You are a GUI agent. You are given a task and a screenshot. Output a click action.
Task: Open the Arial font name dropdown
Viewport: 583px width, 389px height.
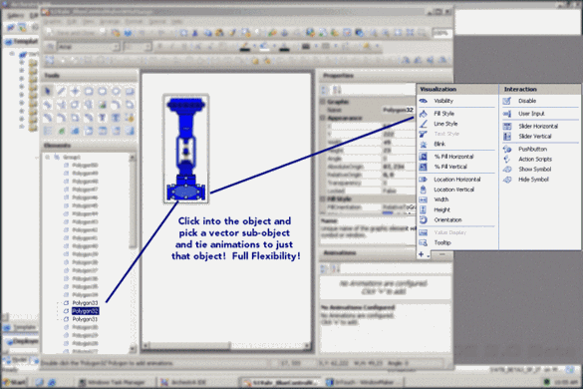(116, 47)
